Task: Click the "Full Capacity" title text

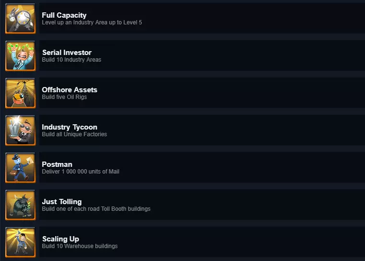Action: click(x=64, y=15)
